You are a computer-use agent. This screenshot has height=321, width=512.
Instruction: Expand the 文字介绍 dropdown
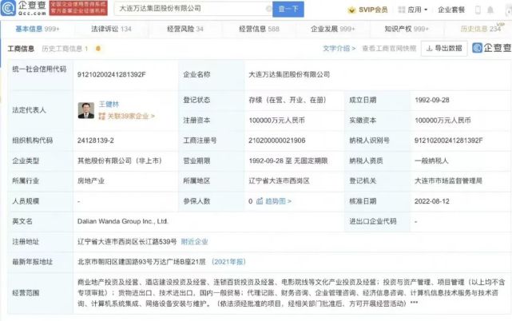[339, 48]
